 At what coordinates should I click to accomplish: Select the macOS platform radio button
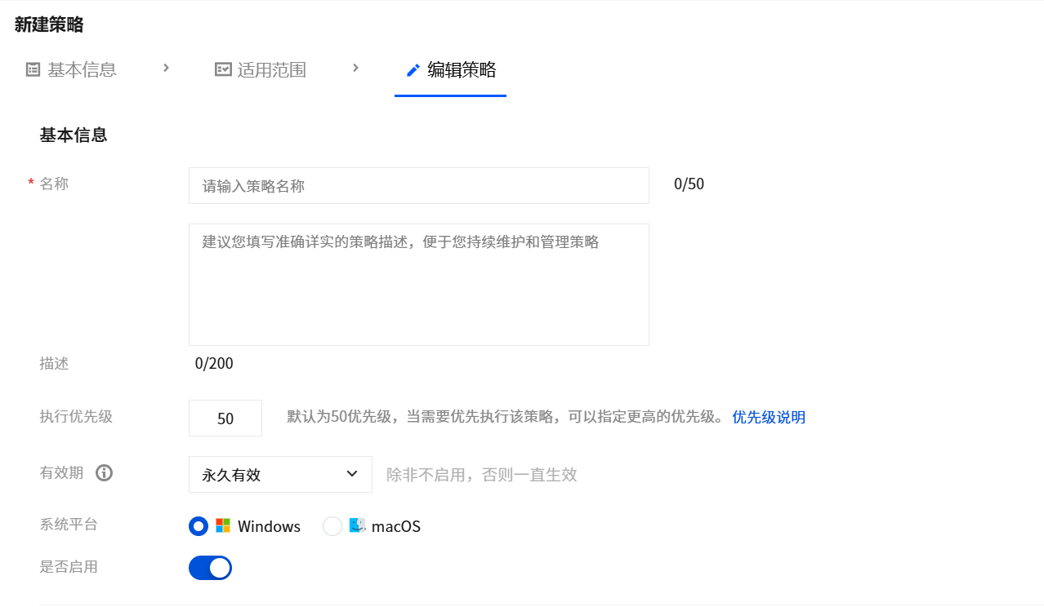[332, 526]
